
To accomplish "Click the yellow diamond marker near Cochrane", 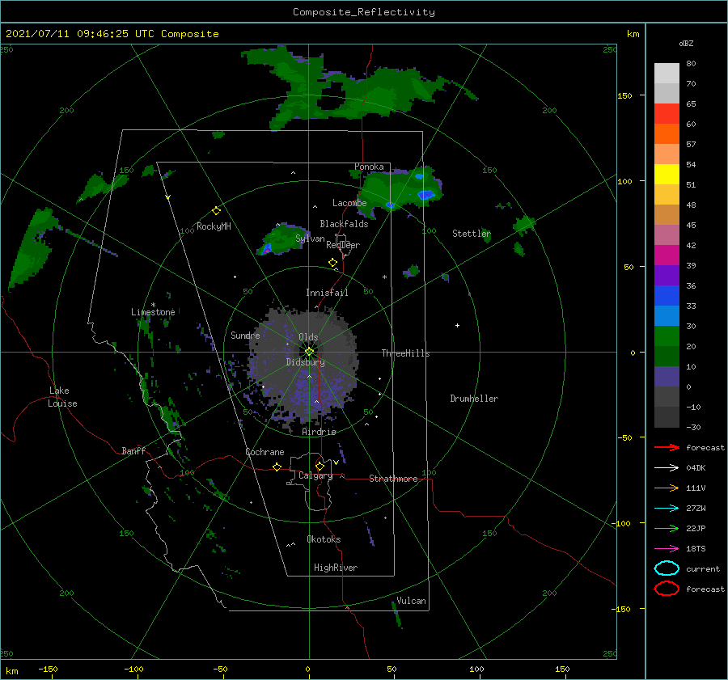I will click(277, 467).
